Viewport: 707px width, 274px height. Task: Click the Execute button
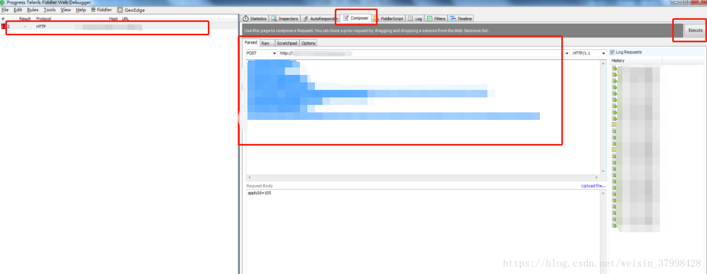695,31
